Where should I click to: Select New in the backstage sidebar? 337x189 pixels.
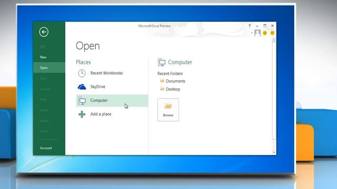pos(43,57)
